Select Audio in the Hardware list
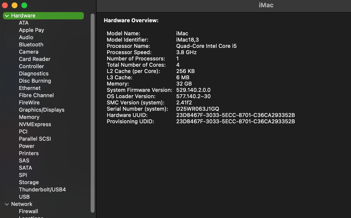This screenshot has width=351, height=218. click(26, 37)
